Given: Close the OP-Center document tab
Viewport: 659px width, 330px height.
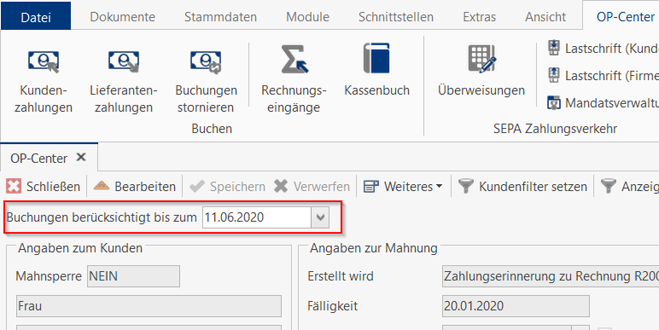Looking at the screenshot, I should click(81, 158).
